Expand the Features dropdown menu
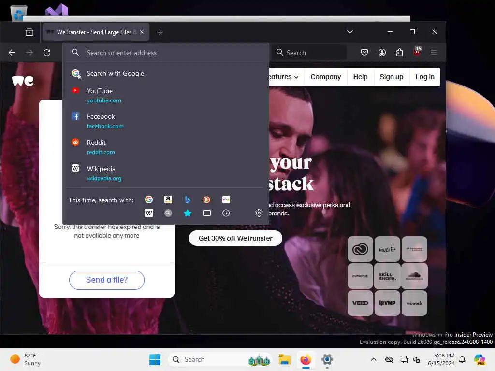495x371 pixels. click(x=283, y=77)
